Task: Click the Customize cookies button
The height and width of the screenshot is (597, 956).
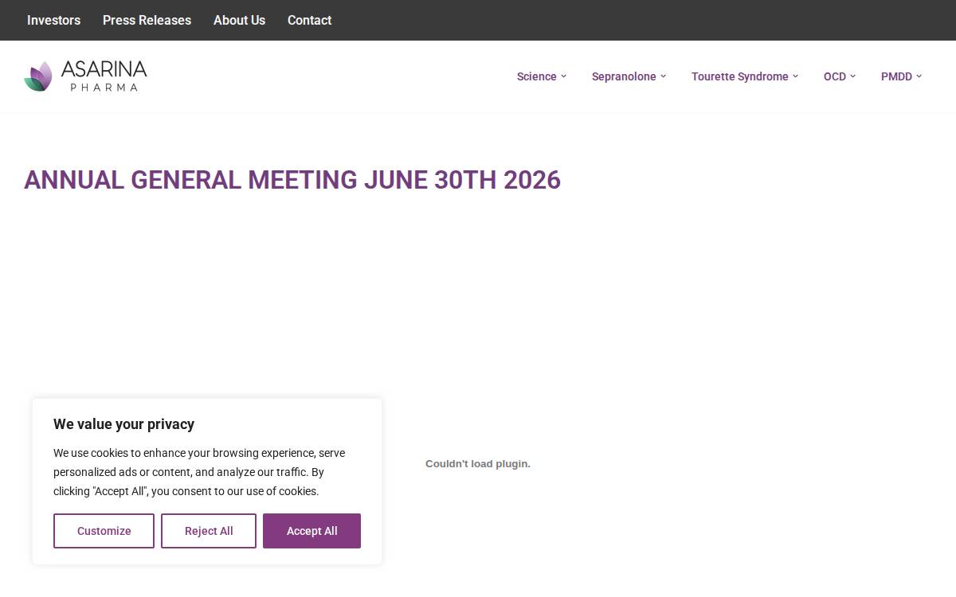Action: point(104,531)
